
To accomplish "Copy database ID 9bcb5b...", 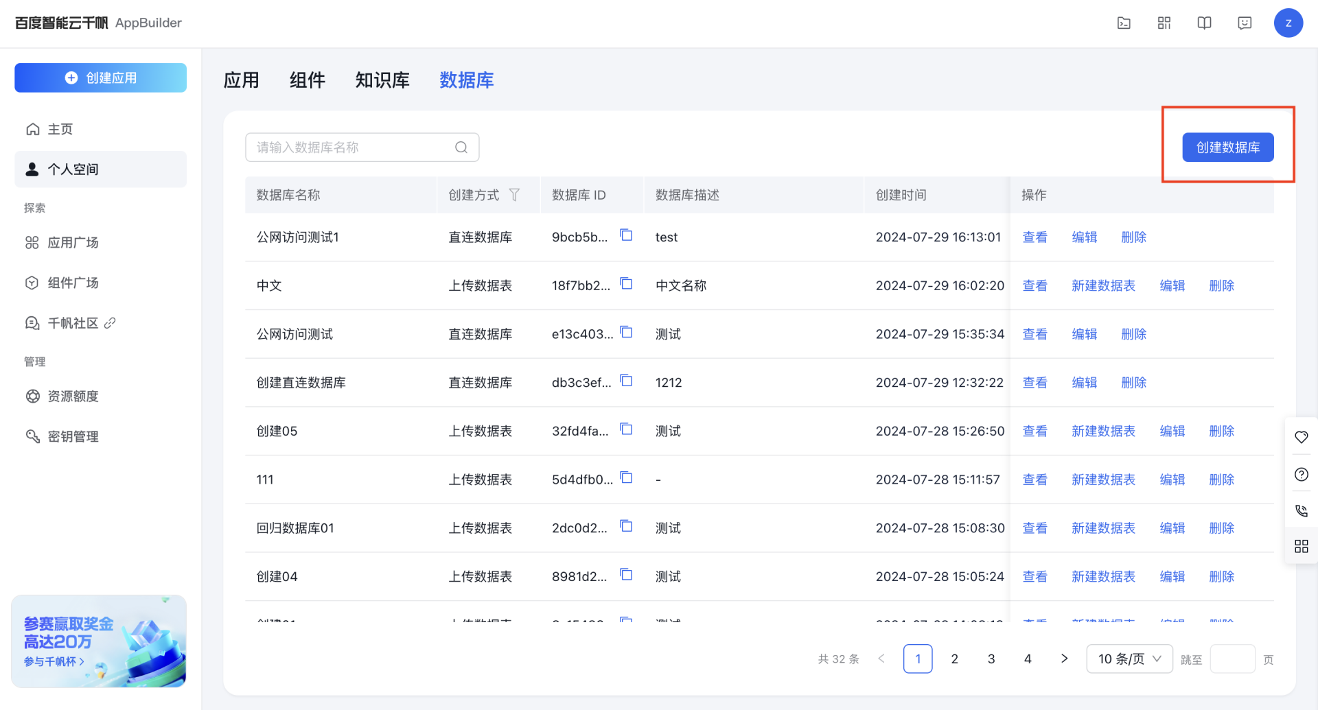I will pyautogui.click(x=626, y=235).
